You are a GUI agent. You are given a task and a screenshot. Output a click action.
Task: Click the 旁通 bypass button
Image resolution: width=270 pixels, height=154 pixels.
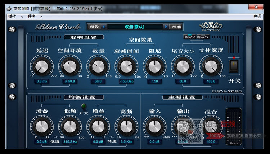point(257,16)
